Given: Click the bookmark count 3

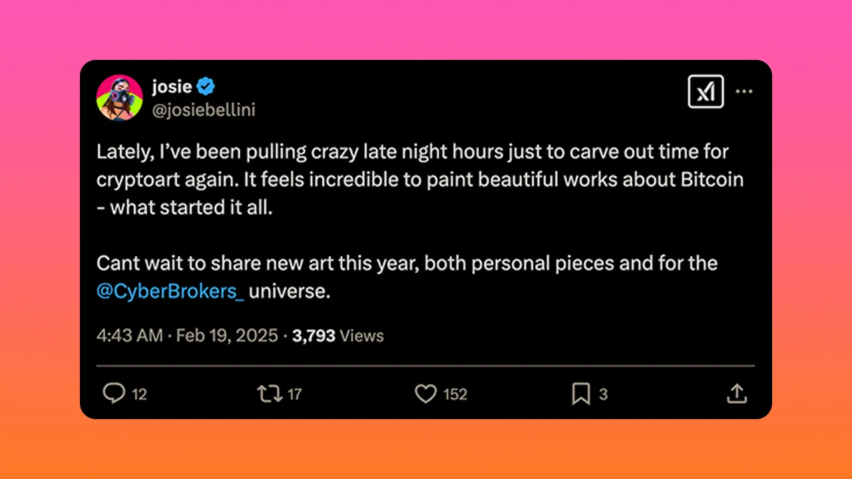Looking at the screenshot, I should point(603,395).
